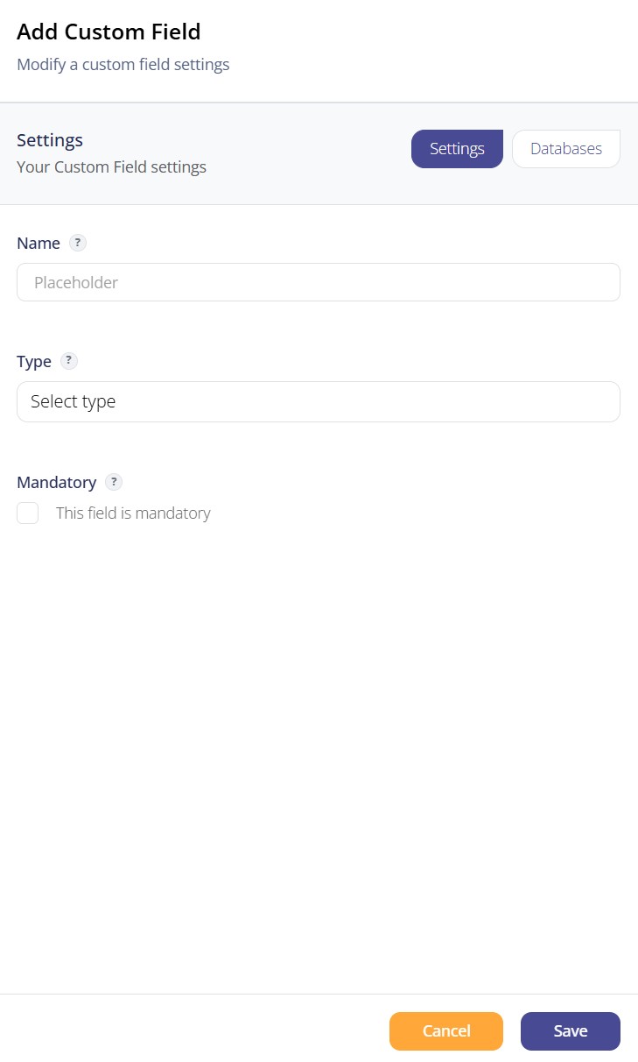Click the Mandatory field label
This screenshot has width=638, height=1062.
click(x=57, y=482)
